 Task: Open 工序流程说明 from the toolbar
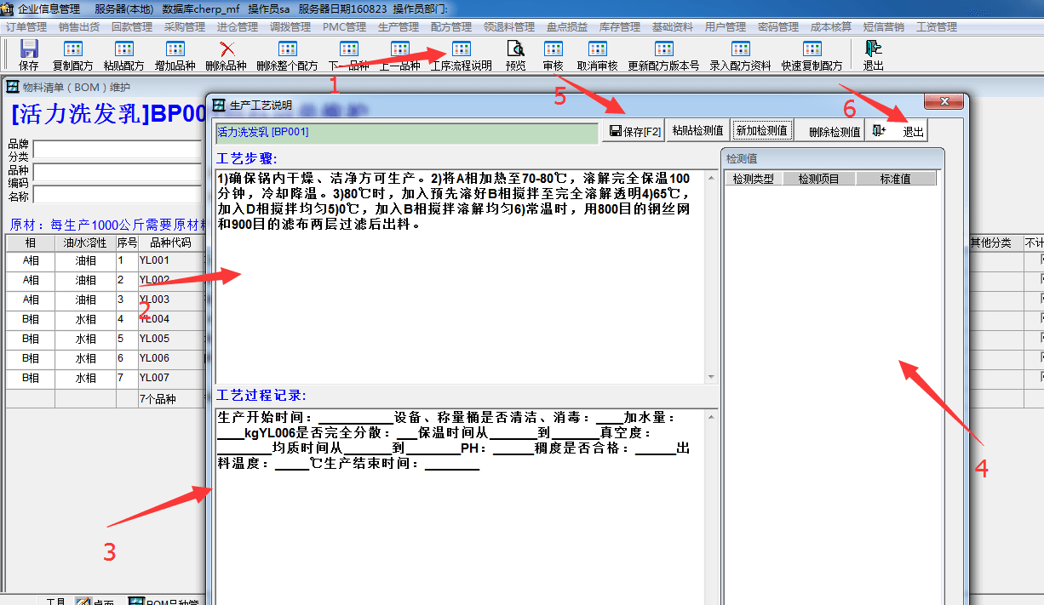pyautogui.click(x=461, y=49)
